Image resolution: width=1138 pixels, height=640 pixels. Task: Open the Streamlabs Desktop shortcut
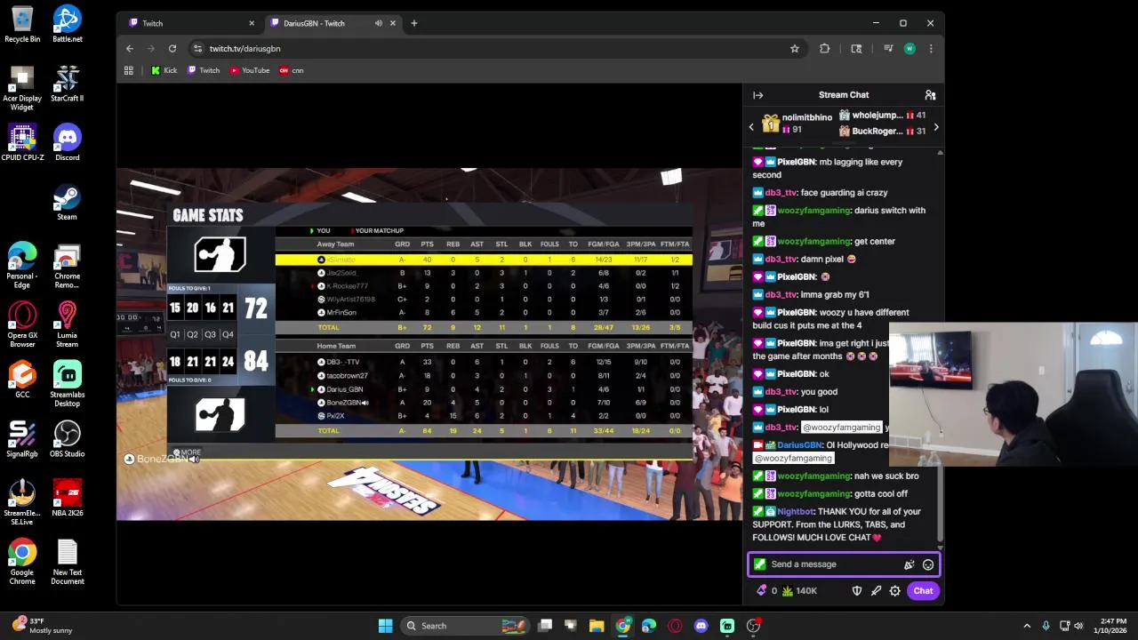pyautogui.click(x=68, y=384)
